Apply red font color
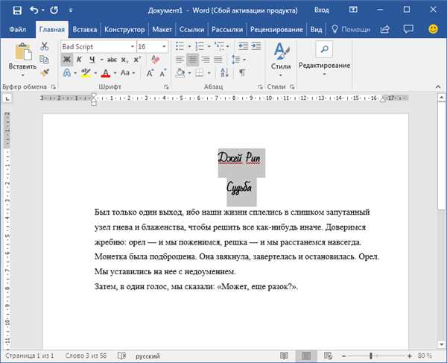 (106, 73)
